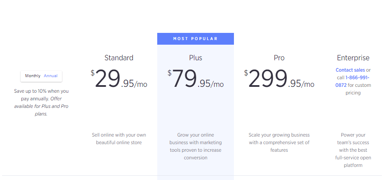Click the $29.95/mo Standard price
Image resolution: width=392 pixels, height=180 pixels.
point(119,78)
